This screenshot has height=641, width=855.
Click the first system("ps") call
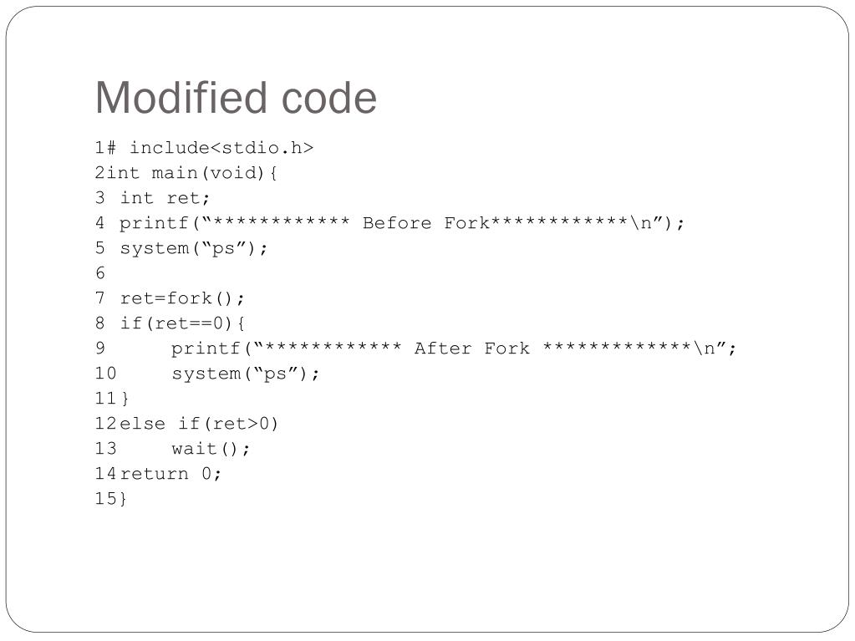pyautogui.click(x=194, y=248)
